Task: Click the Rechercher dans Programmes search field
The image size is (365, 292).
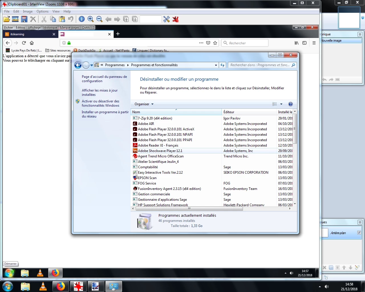Action: (x=262, y=65)
